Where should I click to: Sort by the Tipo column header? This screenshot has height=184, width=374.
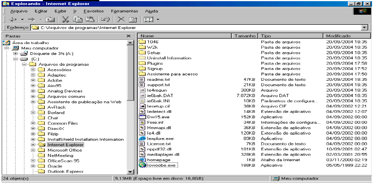pyautogui.click(x=291, y=36)
